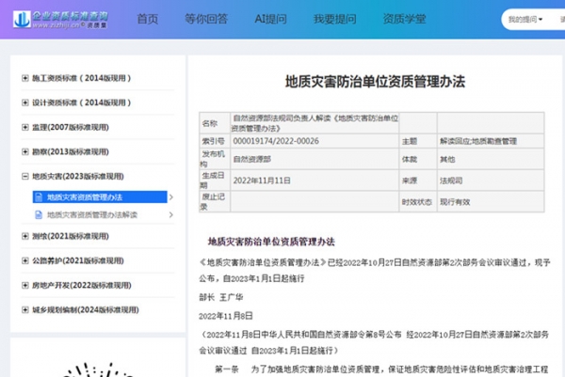
Task: Click document icon beside 地质灾害资质管理办法
Action: click(40, 197)
